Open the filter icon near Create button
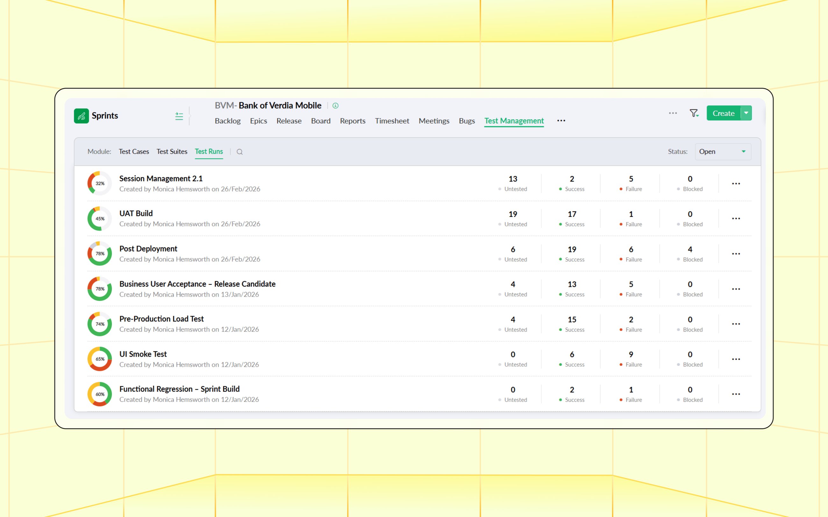The image size is (828, 517). [694, 113]
